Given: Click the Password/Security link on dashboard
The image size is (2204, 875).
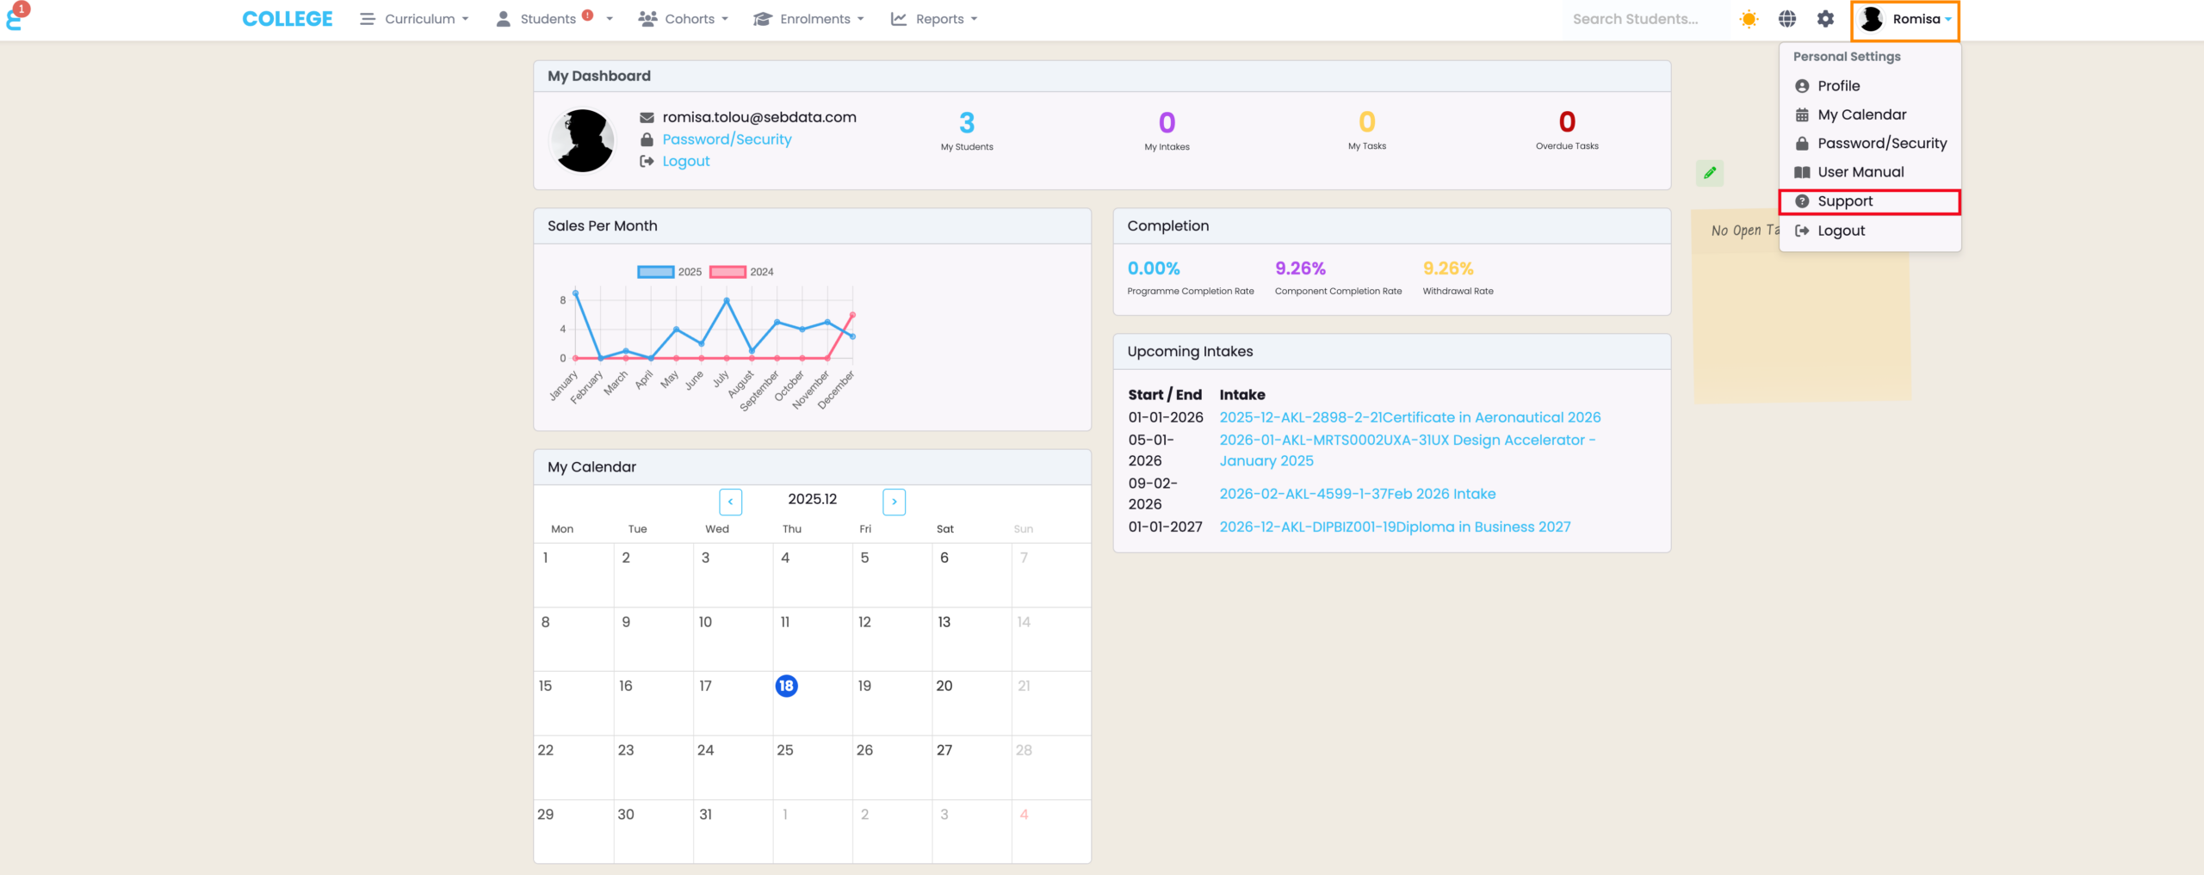Looking at the screenshot, I should click(727, 139).
